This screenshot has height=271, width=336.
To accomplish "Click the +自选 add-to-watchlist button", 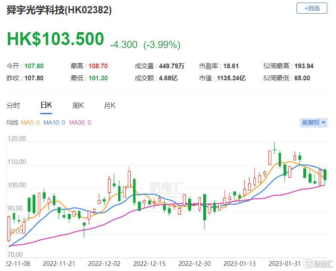I will pyautogui.click(x=312, y=8).
